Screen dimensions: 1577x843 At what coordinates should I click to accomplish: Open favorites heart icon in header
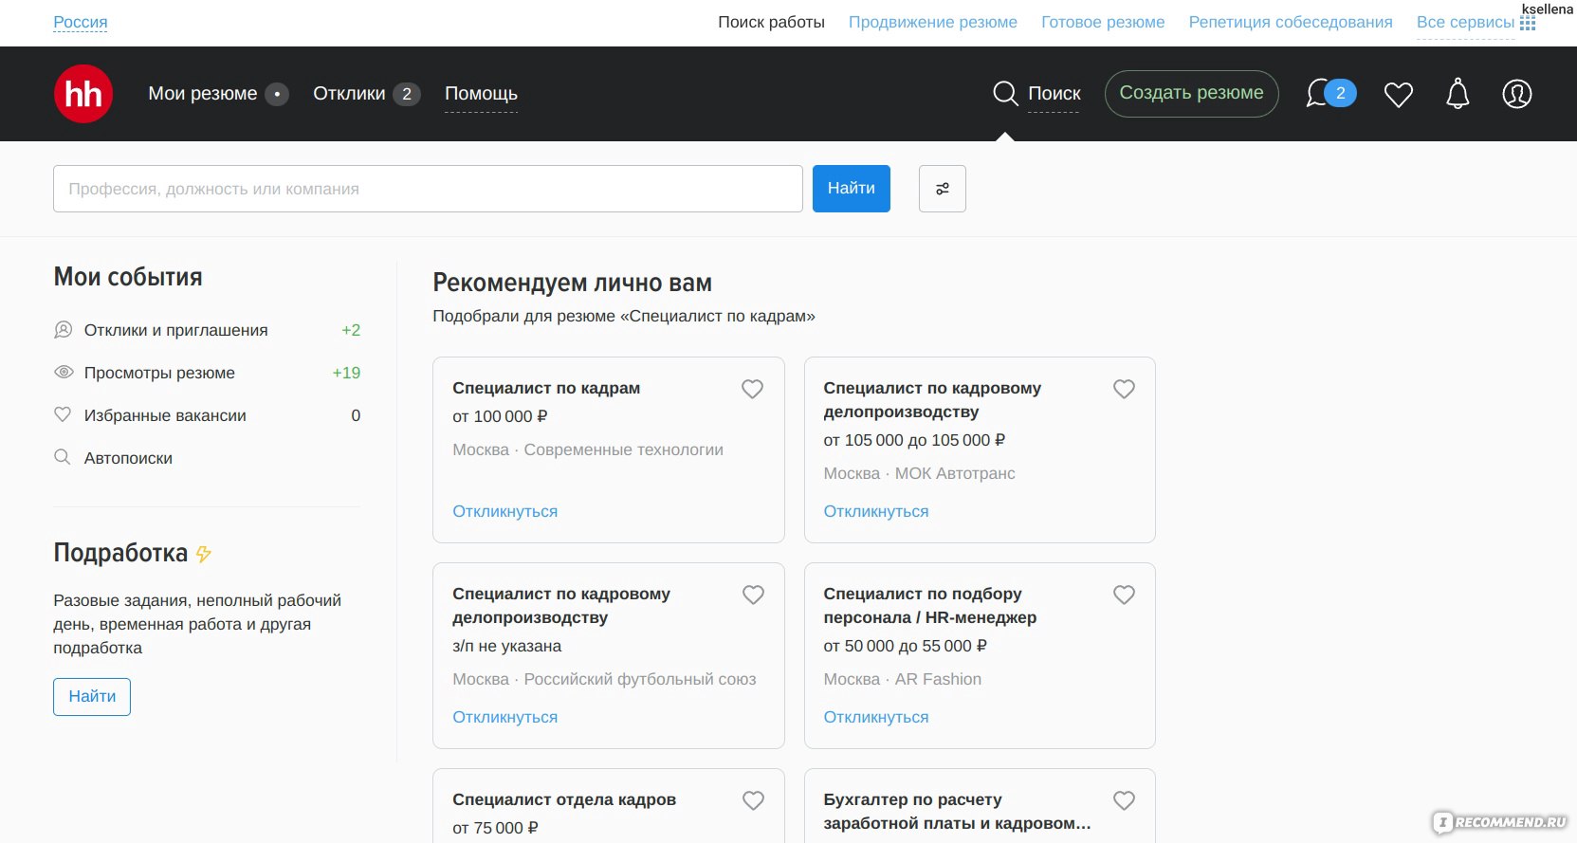click(1398, 94)
